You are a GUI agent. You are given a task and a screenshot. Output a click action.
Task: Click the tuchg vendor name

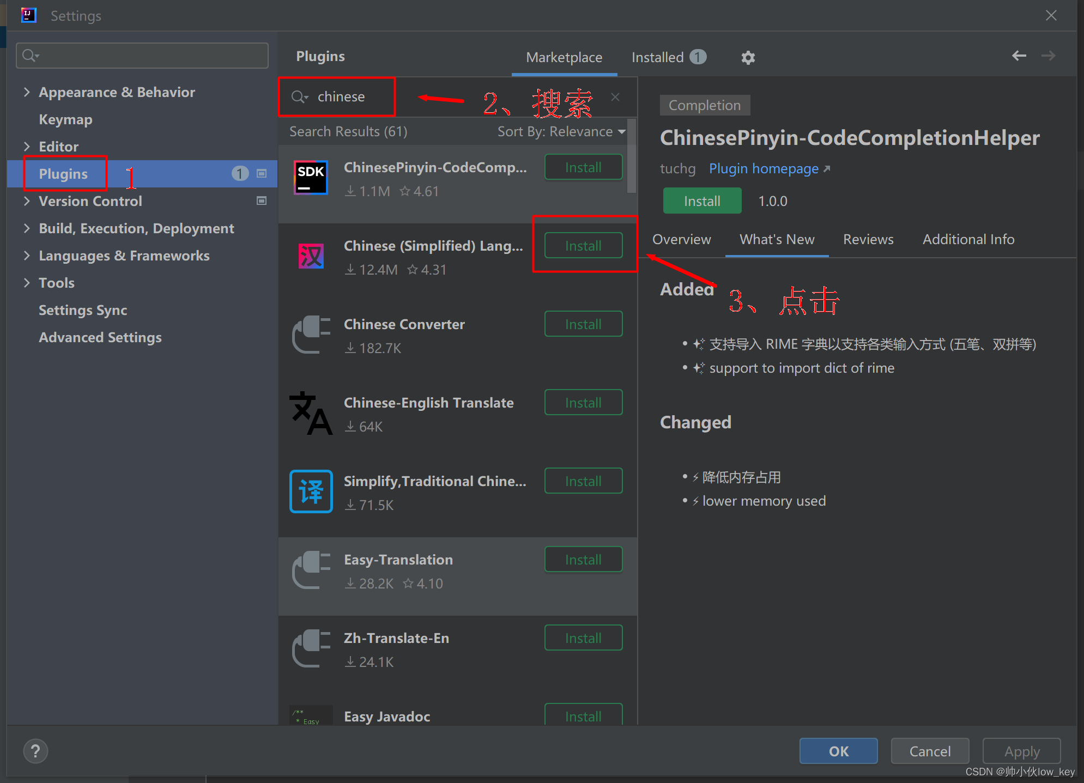click(x=677, y=169)
